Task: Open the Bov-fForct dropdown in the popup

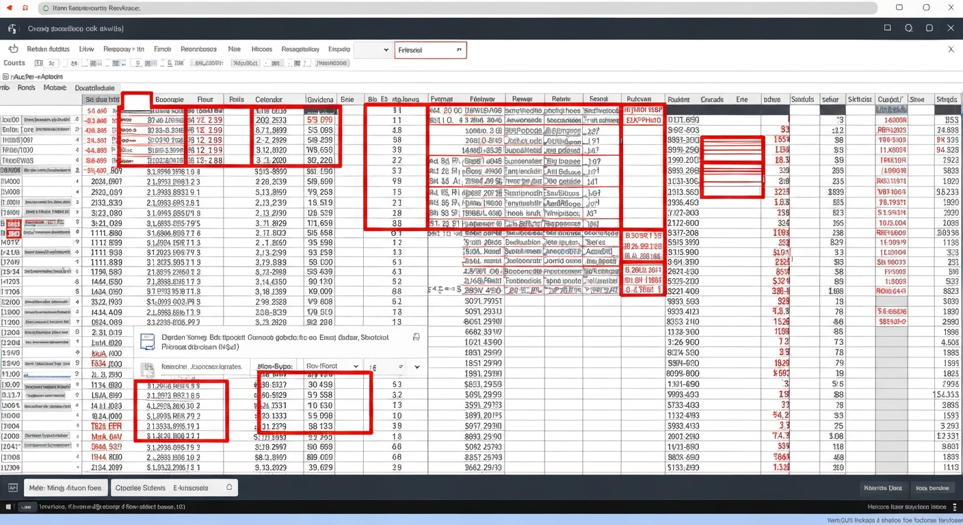Action: point(332,366)
